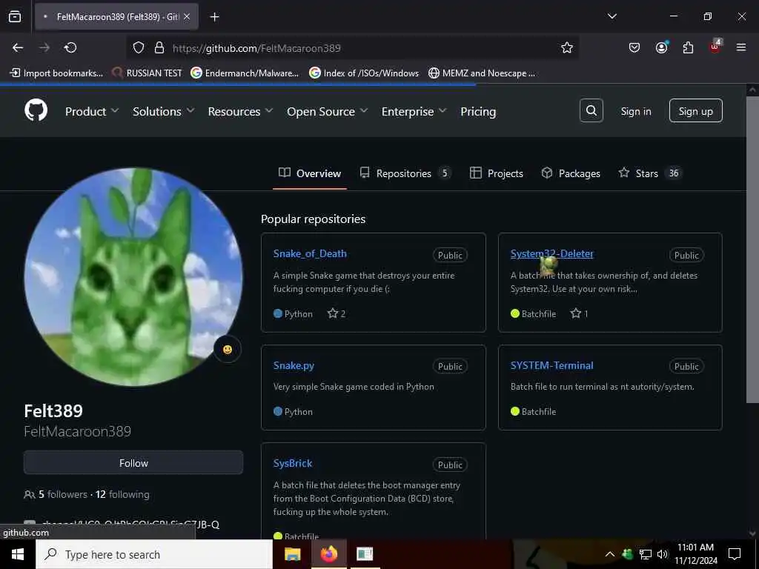Image resolution: width=759 pixels, height=569 pixels.
Task: Switch to the Projects tab
Action: 496,173
